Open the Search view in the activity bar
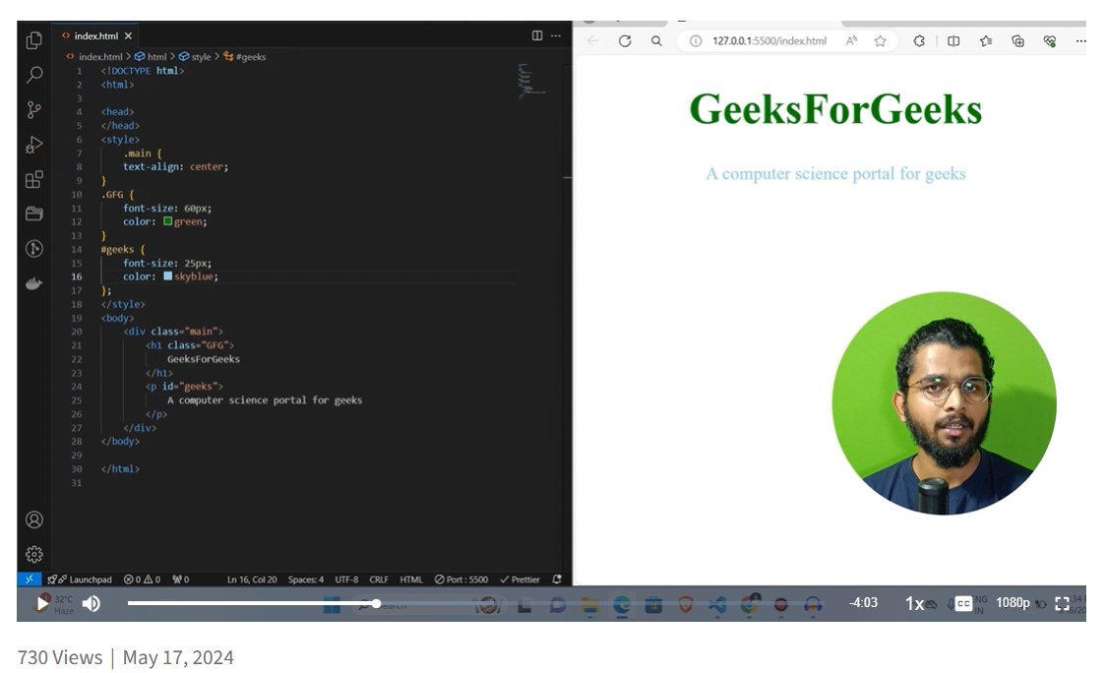The image size is (1106, 673). click(33, 75)
